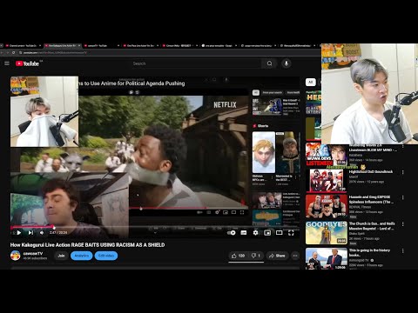The width and height of the screenshot is (418, 313).
Task: Close the Kakegurui Live Action browser tab
Action: 79,46
